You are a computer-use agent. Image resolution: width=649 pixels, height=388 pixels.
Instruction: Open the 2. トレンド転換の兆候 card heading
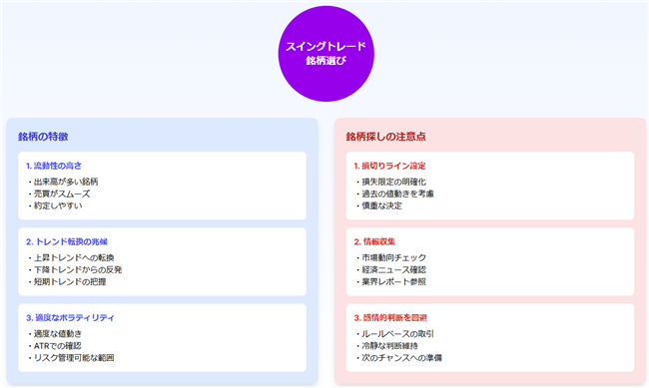[67, 241]
